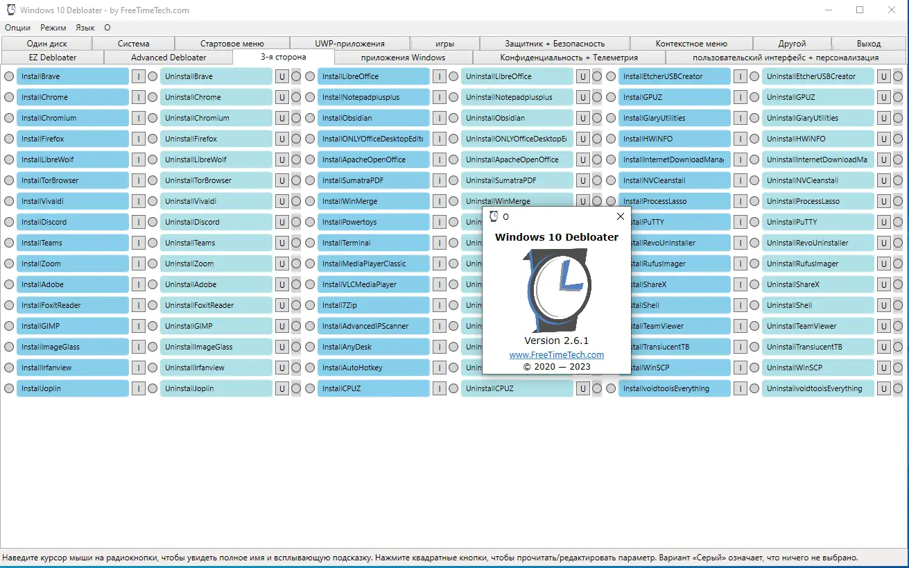Click the U button beside UninstallLibreWolf
909x568 pixels.
282,160
